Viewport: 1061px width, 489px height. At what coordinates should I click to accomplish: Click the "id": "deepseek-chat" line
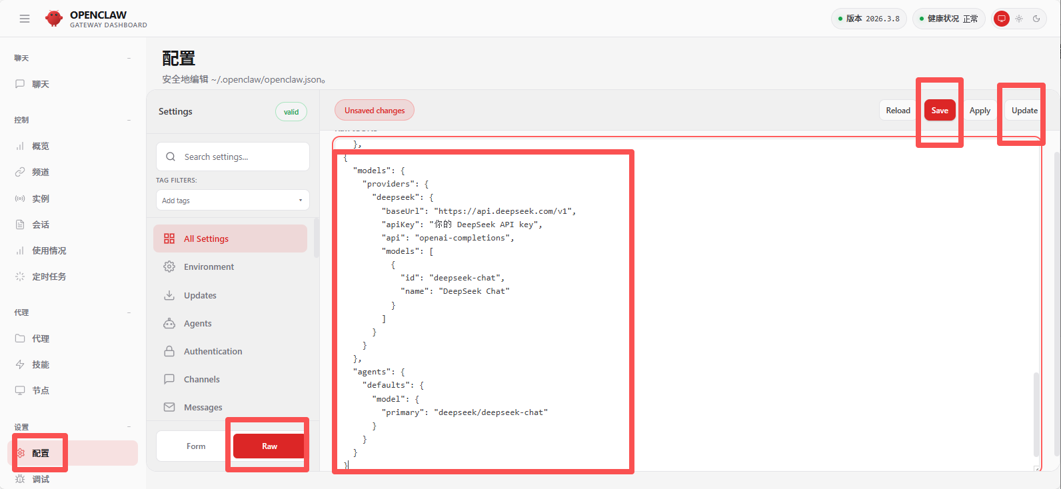pos(453,278)
